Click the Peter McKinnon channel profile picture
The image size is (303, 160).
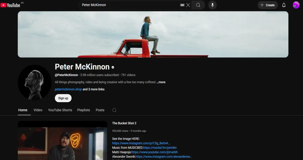[x=34, y=82]
